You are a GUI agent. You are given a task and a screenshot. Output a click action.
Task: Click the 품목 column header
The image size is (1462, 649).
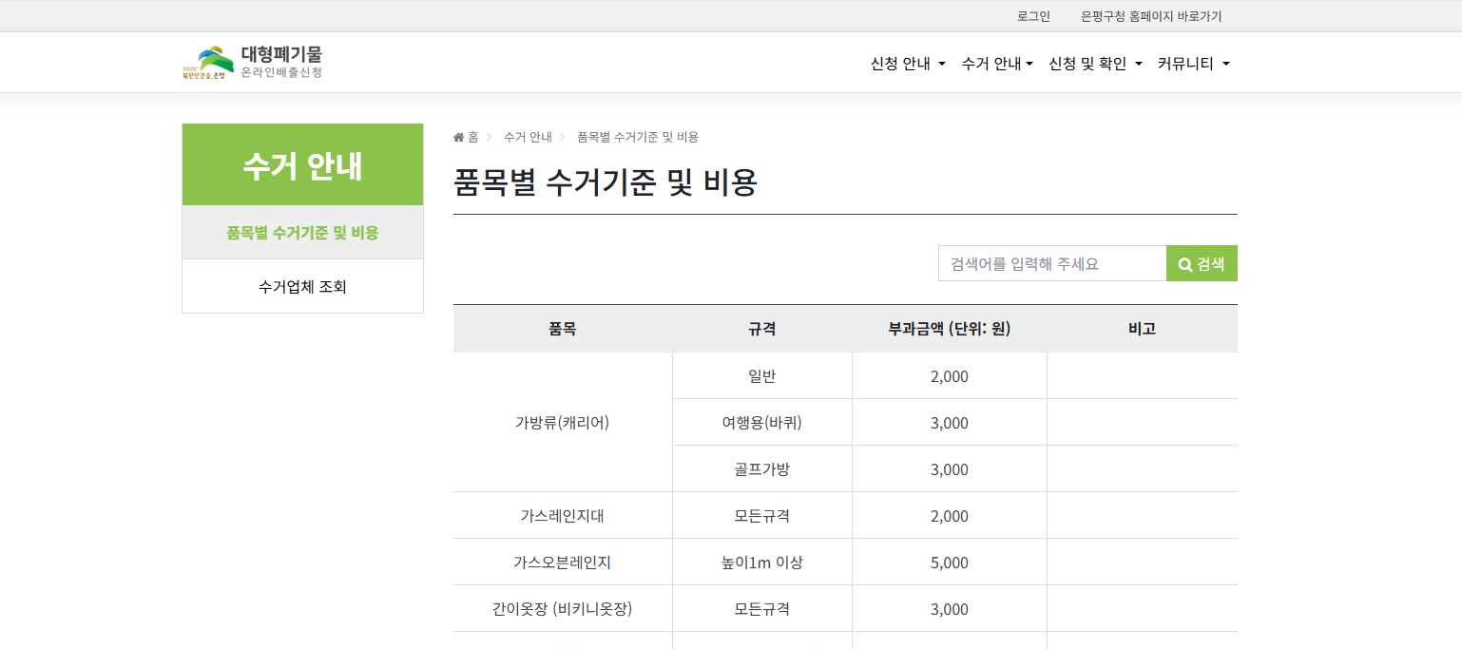[563, 329]
